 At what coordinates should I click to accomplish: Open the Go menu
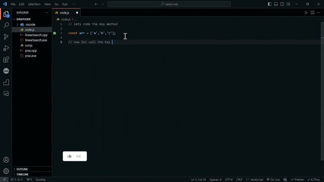[x=56, y=4]
